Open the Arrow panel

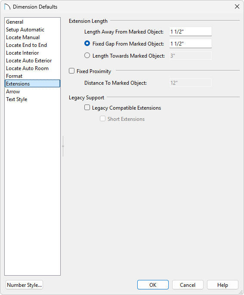pyautogui.click(x=32, y=92)
